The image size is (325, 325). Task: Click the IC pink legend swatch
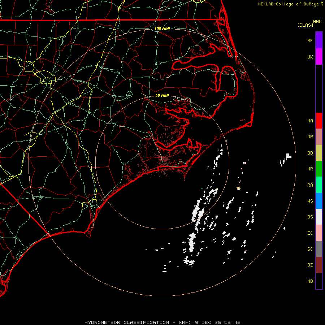(x=319, y=233)
